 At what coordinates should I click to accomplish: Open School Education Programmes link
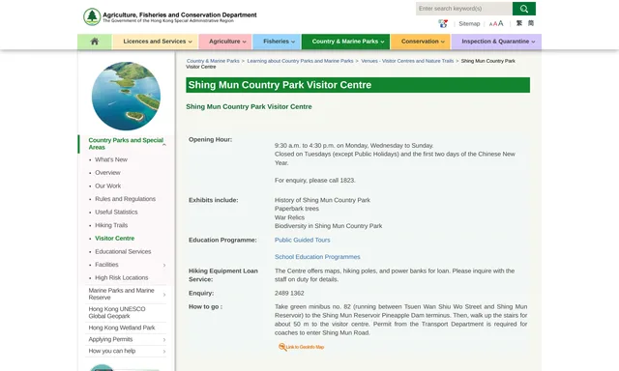pos(317,257)
